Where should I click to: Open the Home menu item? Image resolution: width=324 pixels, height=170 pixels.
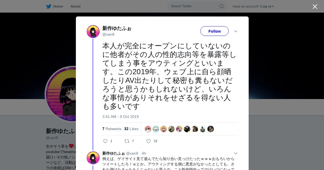pyautogui.click(x=58, y=6)
